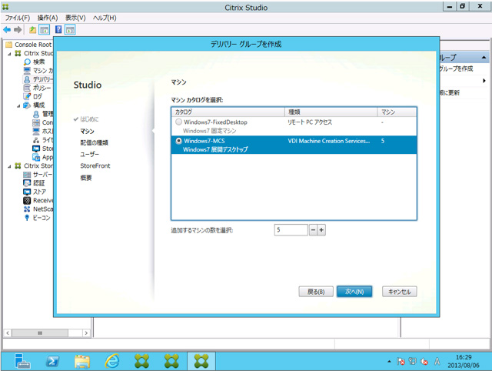
Task: Go to the ユーザー wizard step
Action: point(89,154)
